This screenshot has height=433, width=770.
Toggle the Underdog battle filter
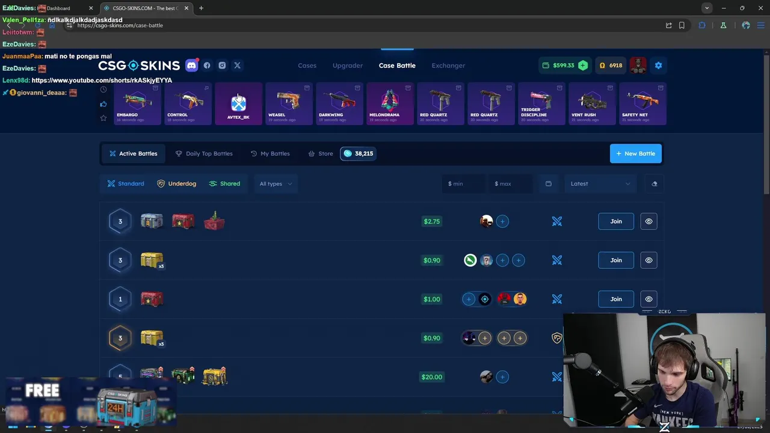pos(176,183)
